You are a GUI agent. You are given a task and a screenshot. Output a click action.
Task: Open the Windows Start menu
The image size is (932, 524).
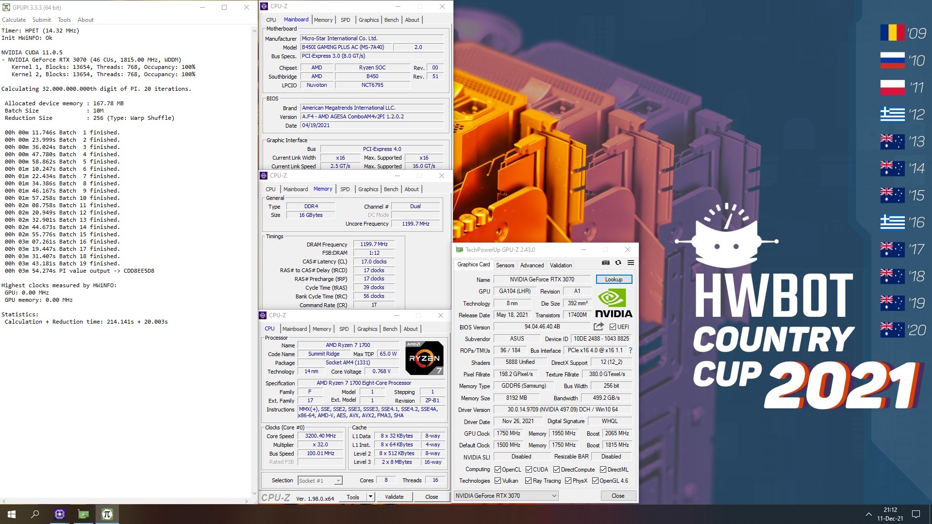(x=12, y=514)
